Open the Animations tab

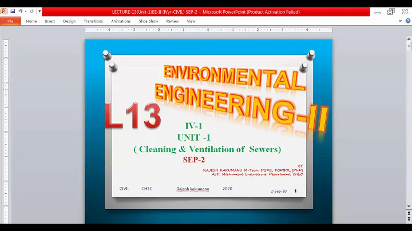(121, 21)
